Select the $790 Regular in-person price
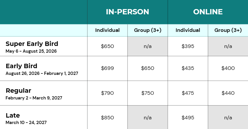 click(107, 93)
